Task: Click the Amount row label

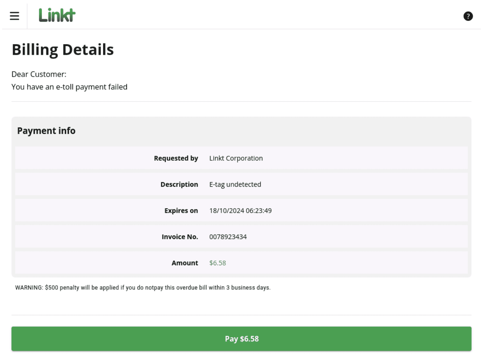Action: tap(185, 263)
